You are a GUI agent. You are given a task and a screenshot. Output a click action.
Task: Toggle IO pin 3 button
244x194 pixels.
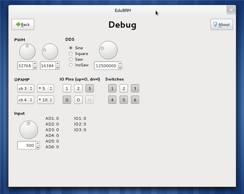tap(89, 88)
